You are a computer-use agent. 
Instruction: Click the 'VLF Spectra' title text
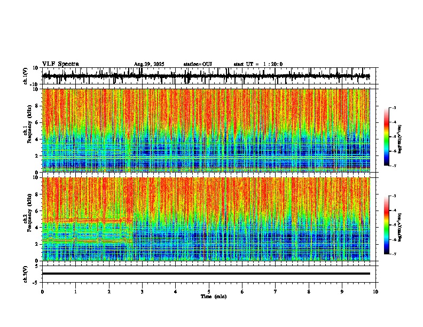[x=60, y=64]
